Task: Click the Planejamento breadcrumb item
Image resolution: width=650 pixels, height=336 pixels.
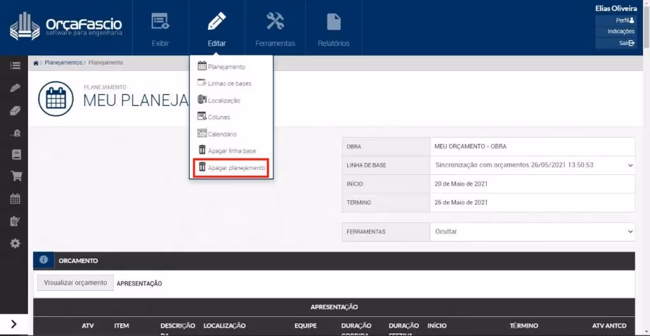Action: [x=105, y=63]
